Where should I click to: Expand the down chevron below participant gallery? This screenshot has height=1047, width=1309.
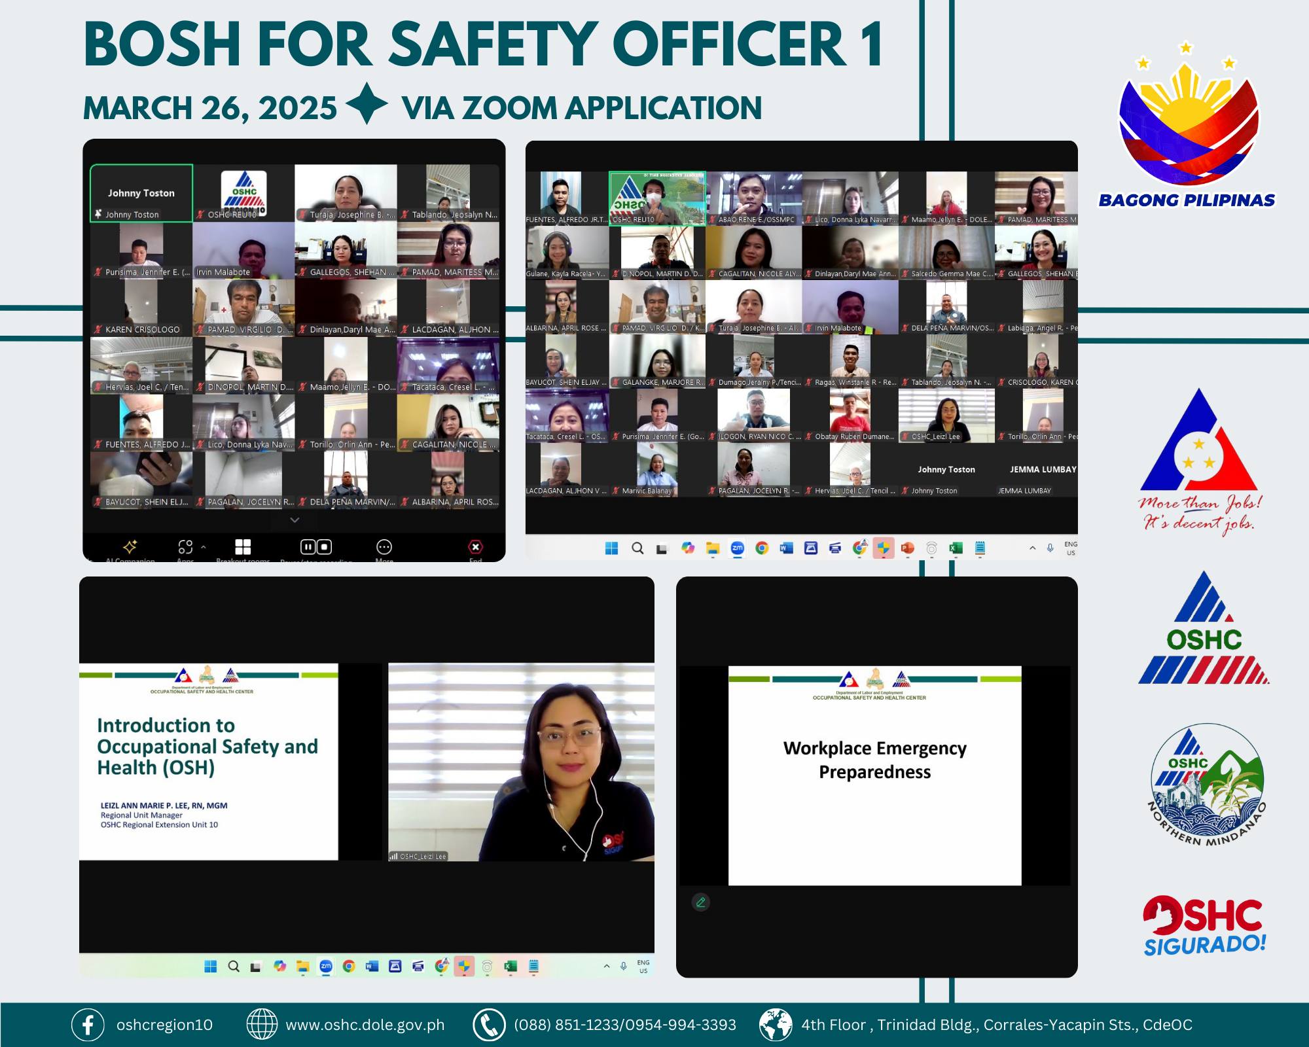click(295, 520)
